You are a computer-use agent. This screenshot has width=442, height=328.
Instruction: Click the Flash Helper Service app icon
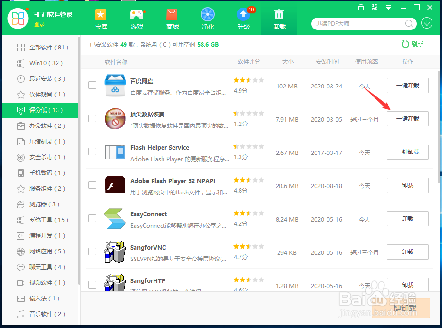pyautogui.click(x=115, y=152)
